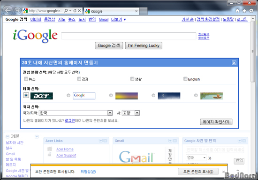Select the acer theme radio button
Image resolution: width=258 pixels, height=180 pixels.
point(26,95)
